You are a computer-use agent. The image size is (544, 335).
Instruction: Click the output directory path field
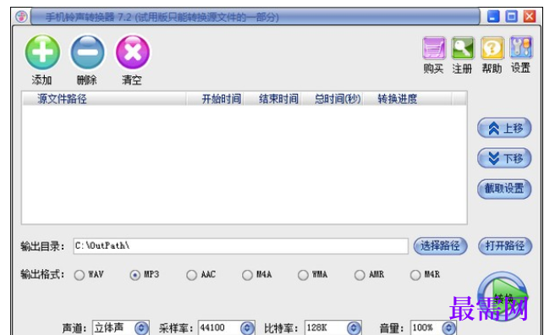pos(241,246)
